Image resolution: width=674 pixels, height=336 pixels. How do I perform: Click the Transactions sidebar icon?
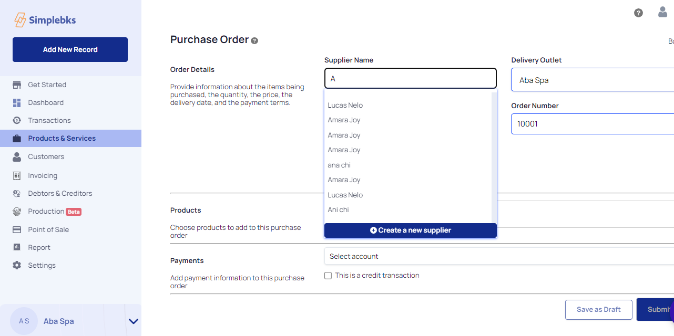(17, 120)
